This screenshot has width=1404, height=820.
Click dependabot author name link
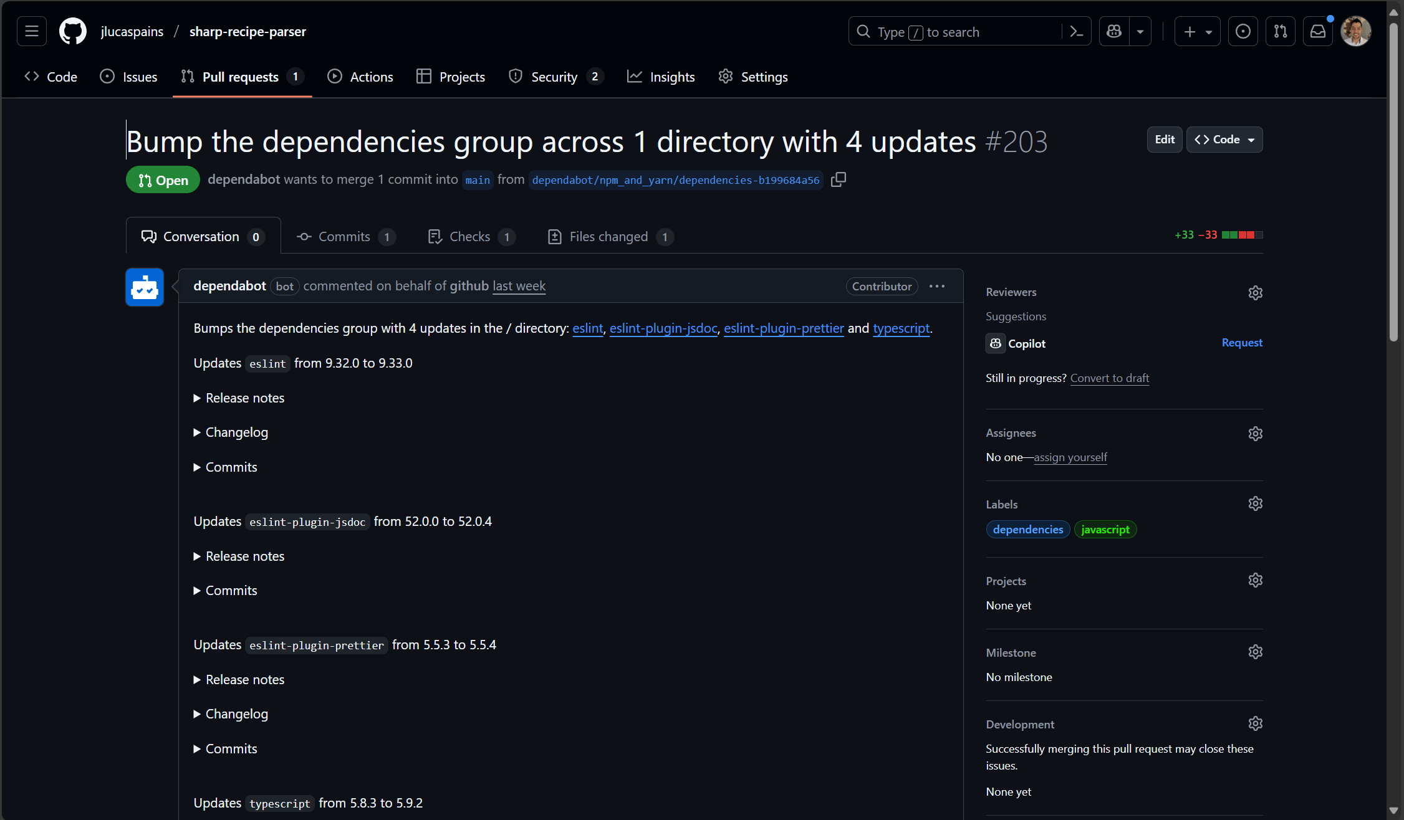[229, 286]
